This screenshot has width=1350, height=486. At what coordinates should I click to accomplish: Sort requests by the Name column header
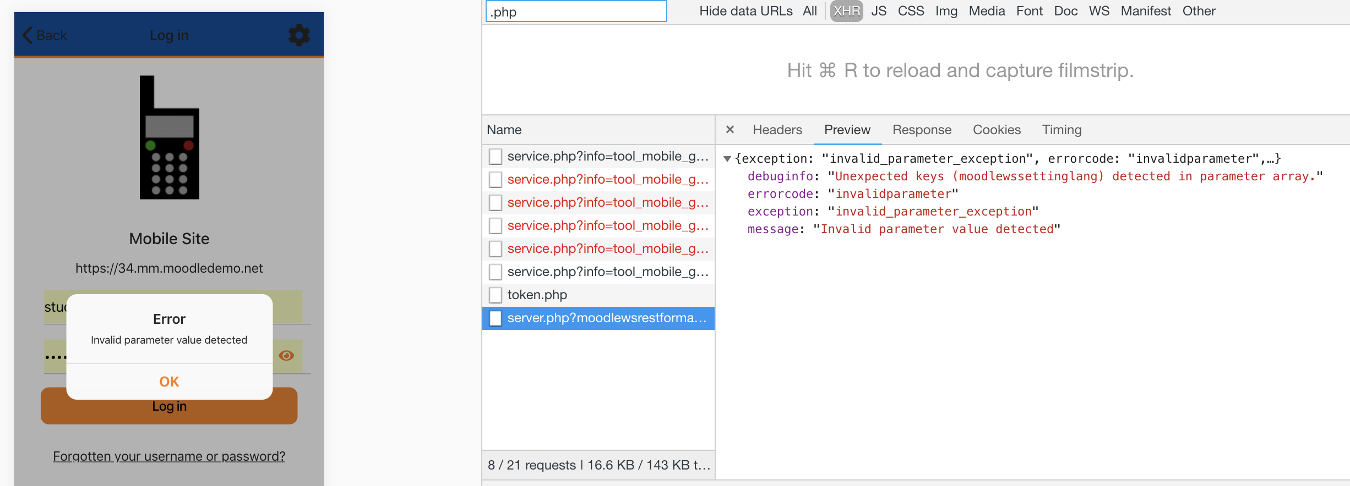(598, 130)
